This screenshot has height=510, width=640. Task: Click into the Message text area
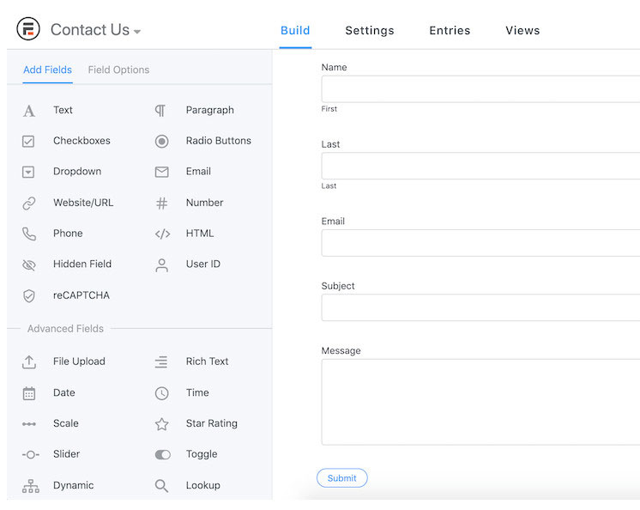(480, 401)
